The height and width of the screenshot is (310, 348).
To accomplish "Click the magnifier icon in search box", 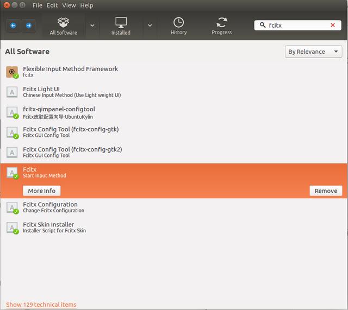I will tap(263, 25).
